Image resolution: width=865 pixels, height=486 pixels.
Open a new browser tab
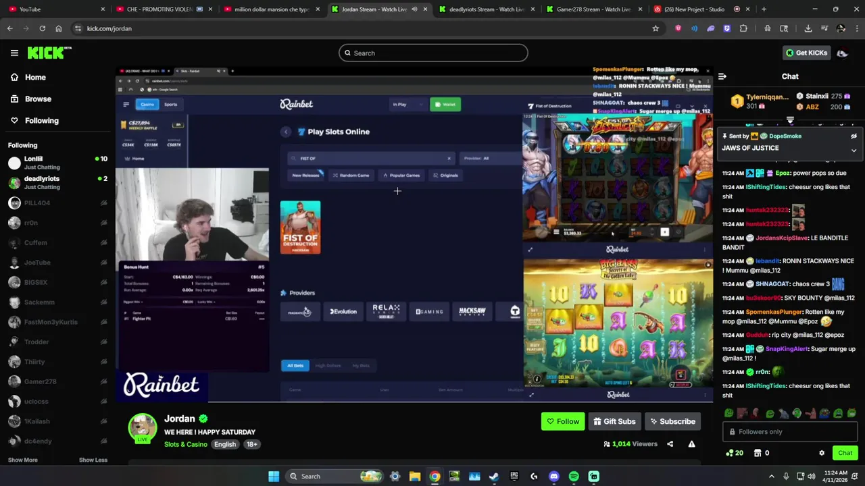764,9
